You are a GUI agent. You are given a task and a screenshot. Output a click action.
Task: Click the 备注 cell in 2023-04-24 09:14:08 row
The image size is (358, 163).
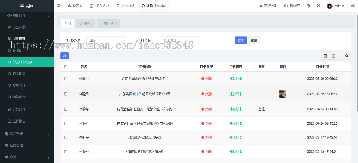pos(261,109)
